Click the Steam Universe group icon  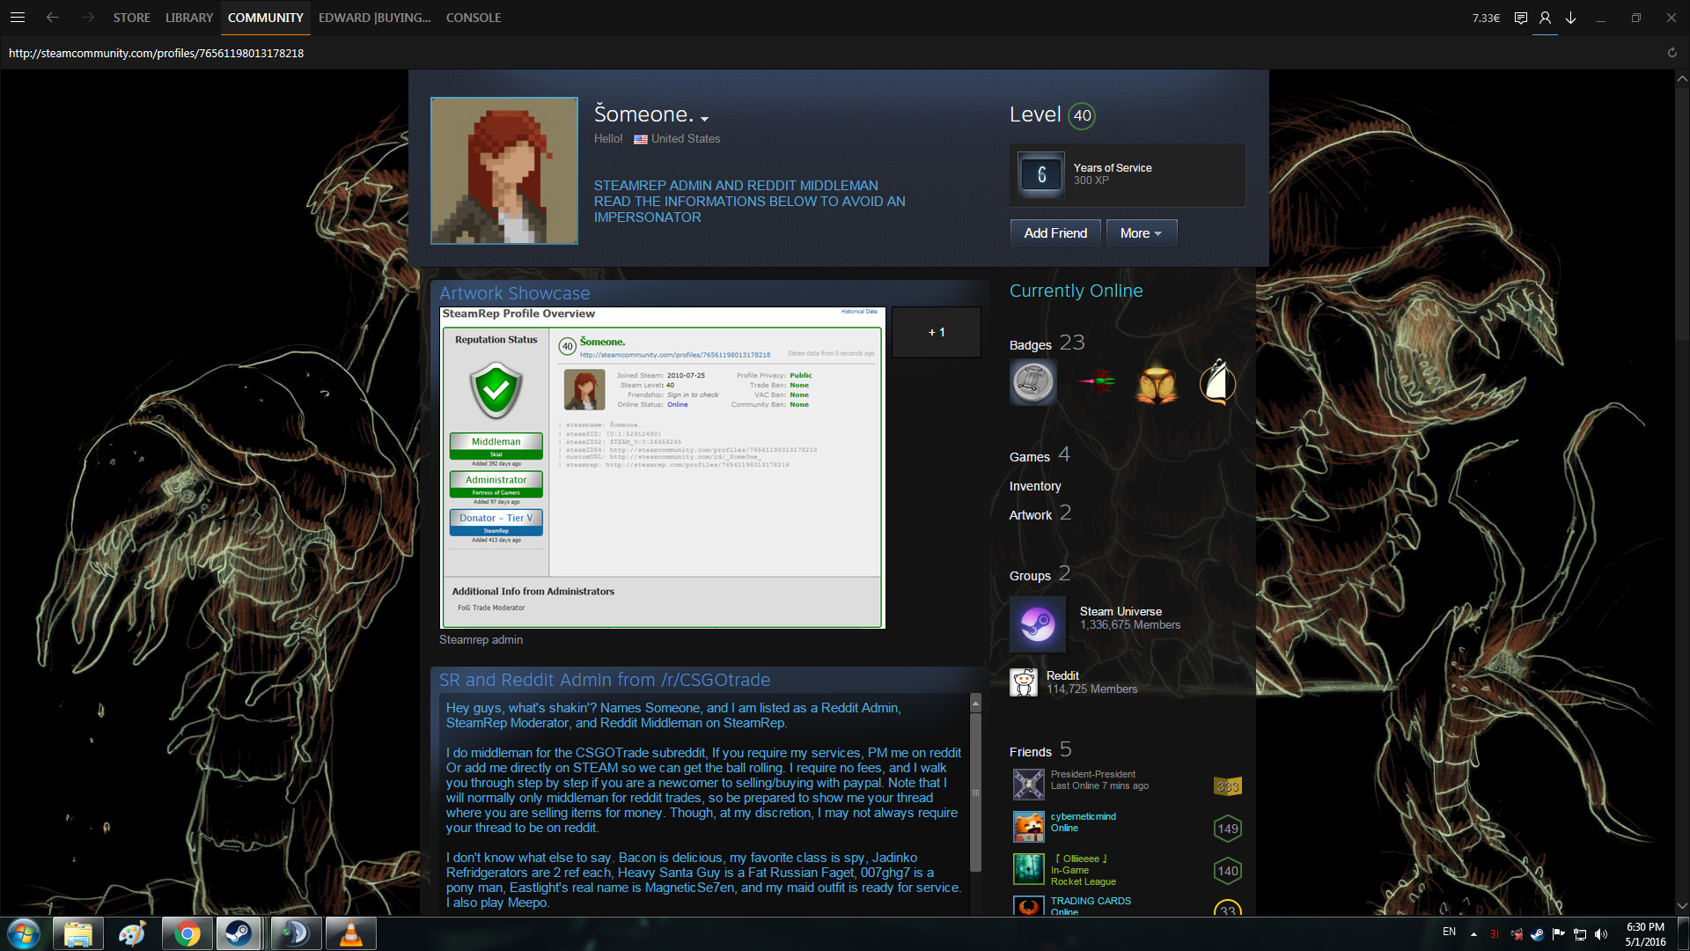(x=1038, y=624)
